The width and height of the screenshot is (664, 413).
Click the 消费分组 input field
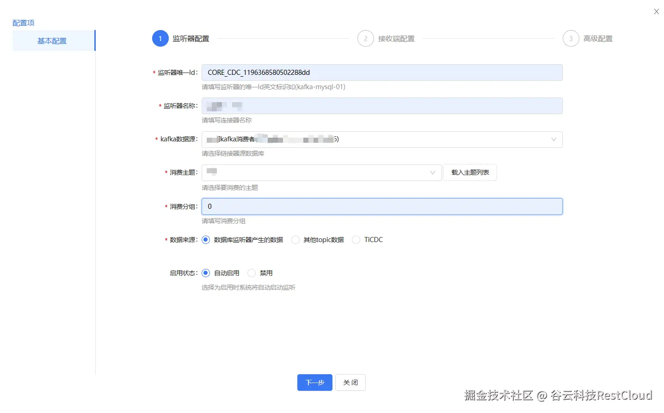382,206
